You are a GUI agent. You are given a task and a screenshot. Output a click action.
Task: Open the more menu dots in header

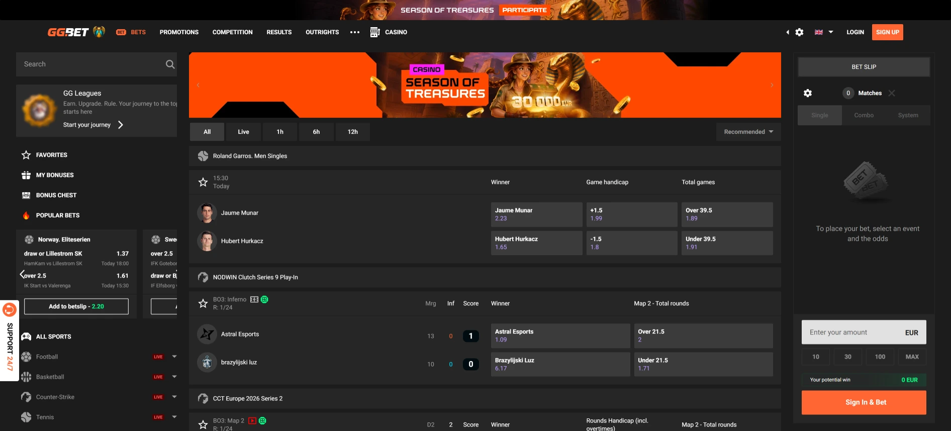pyautogui.click(x=355, y=32)
